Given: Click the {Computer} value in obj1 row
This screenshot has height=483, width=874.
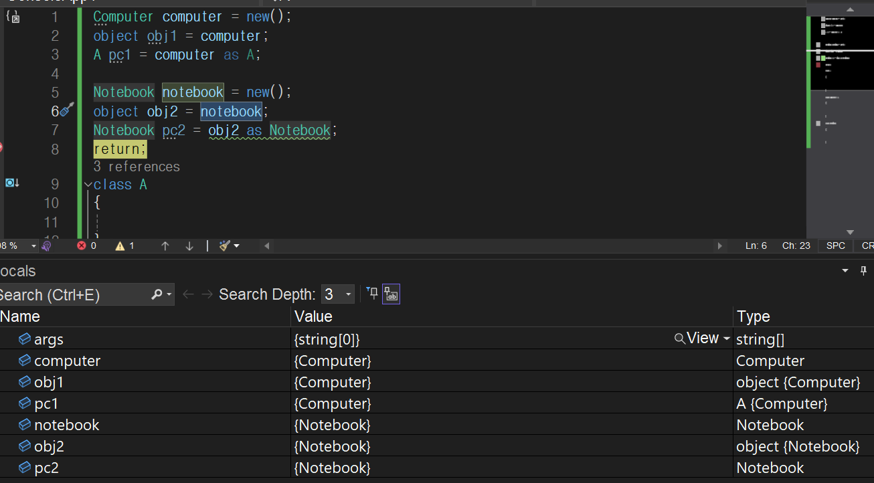Looking at the screenshot, I should click(x=333, y=382).
